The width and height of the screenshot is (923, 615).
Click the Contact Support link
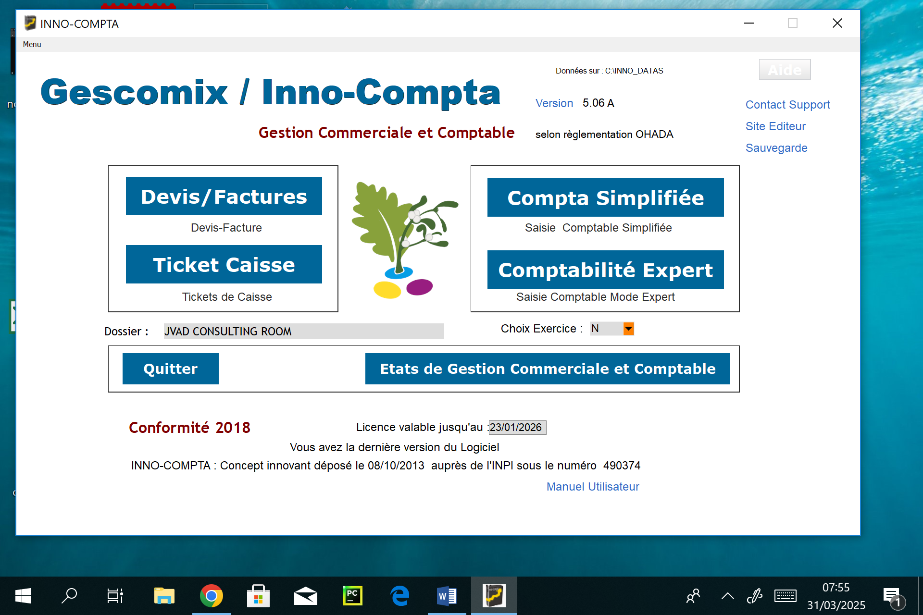pyautogui.click(x=787, y=105)
